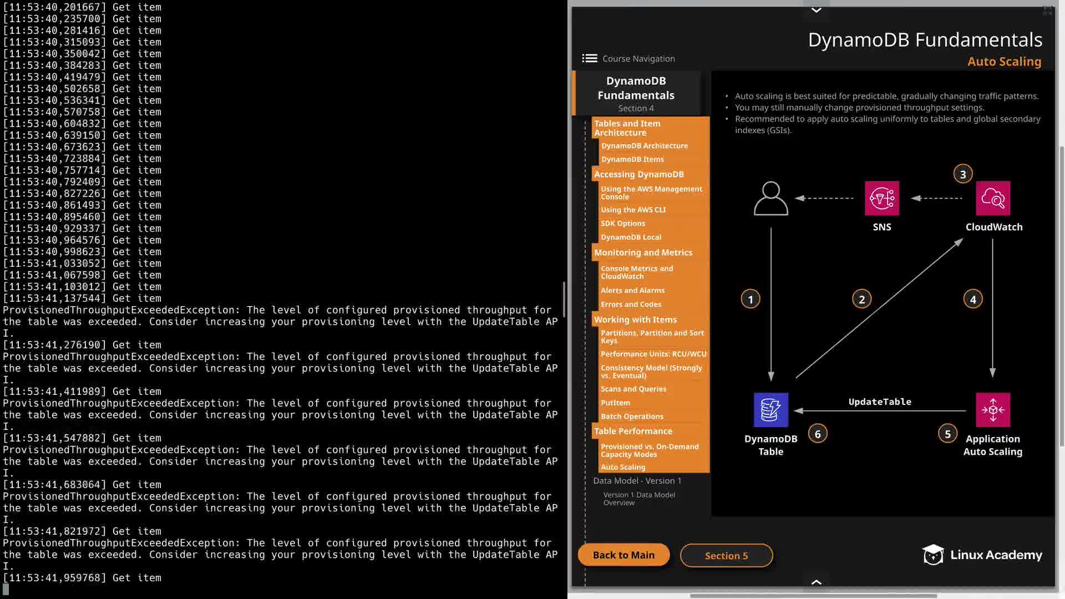Open the Course Navigation hamburger icon
This screenshot has height=599, width=1065.
pos(589,58)
